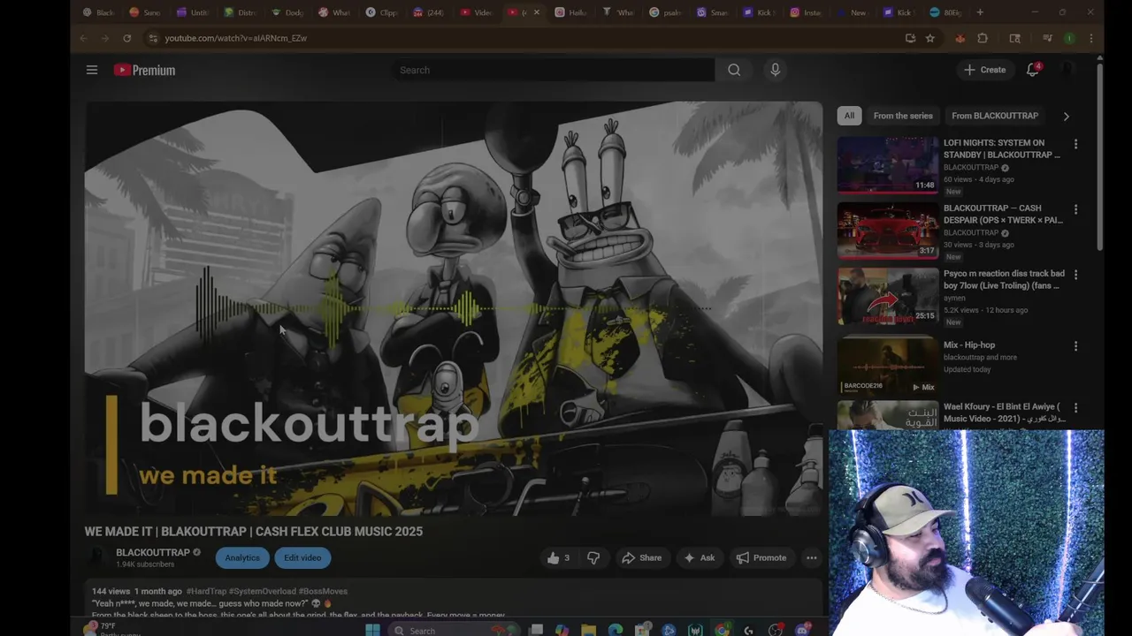Open the account avatar menu
1132x636 pixels.
click(1067, 70)
